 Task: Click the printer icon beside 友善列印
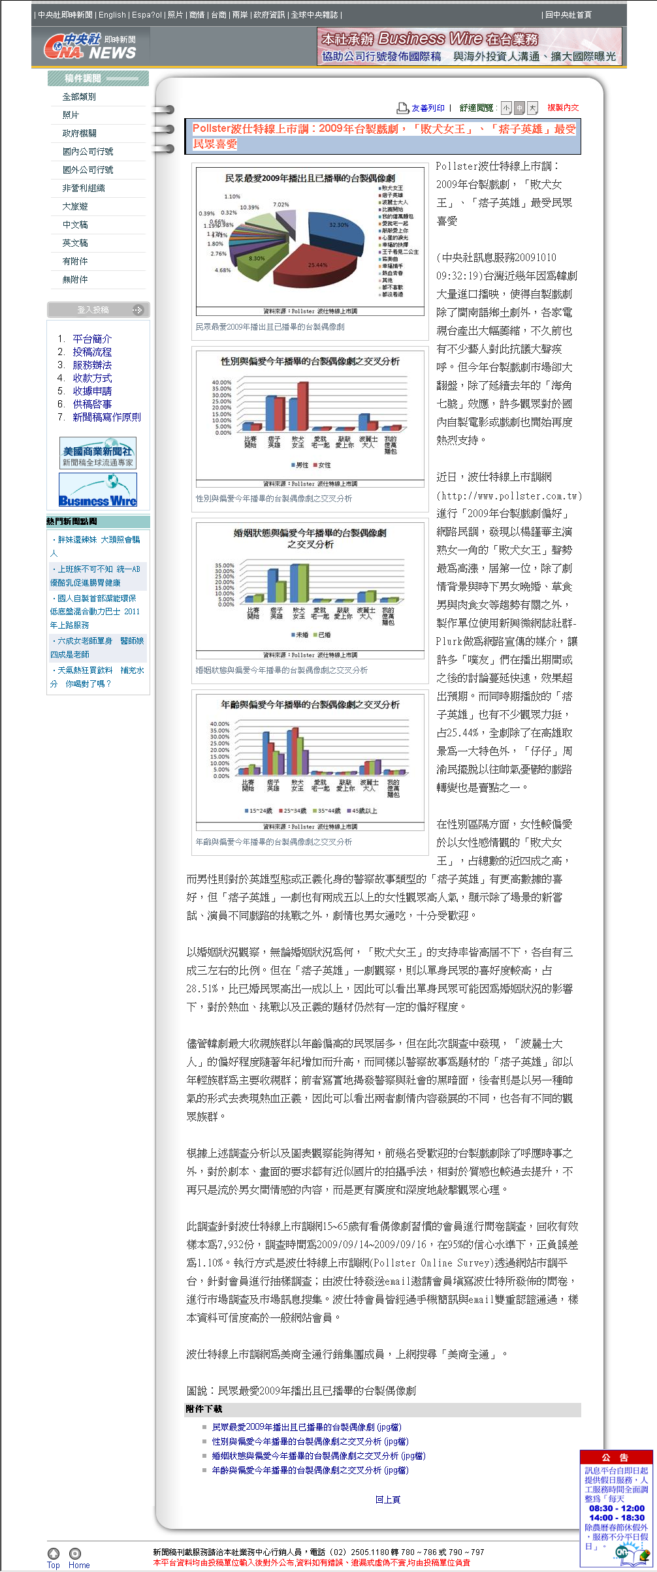click(402, 108)
